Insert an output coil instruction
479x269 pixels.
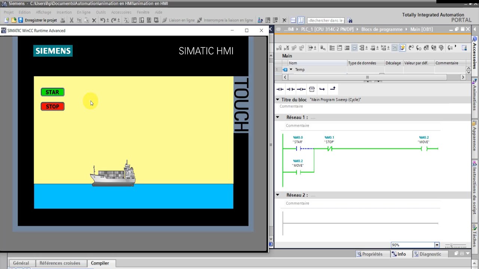click(x=301, y=89)
